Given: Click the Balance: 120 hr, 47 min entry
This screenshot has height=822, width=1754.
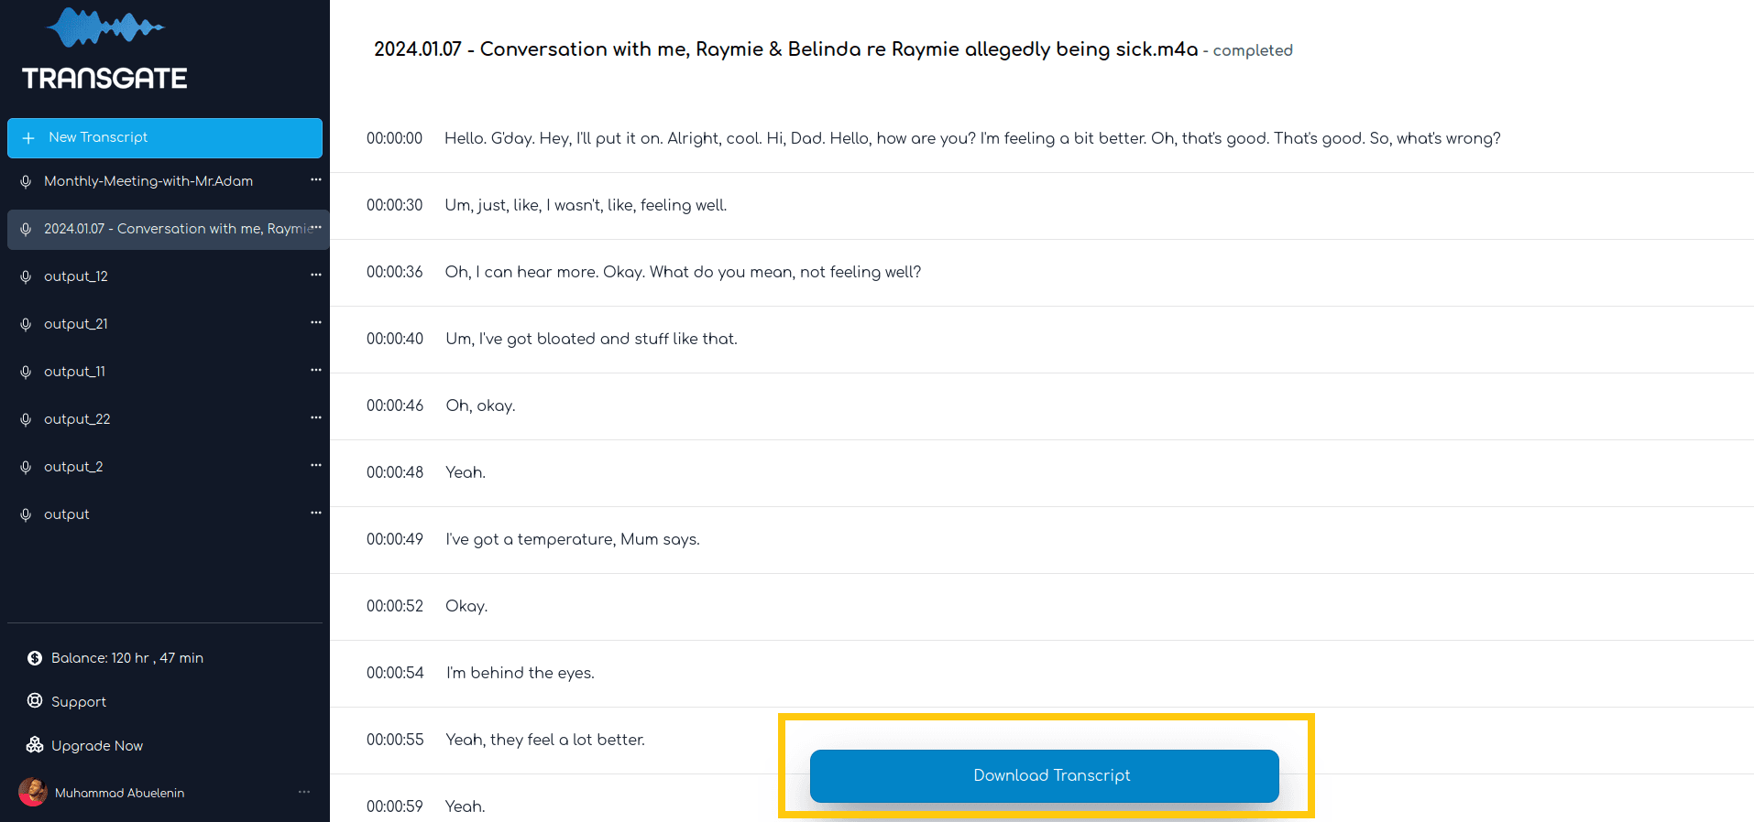Looking at the screenshot, I should (x=127, y=658).
